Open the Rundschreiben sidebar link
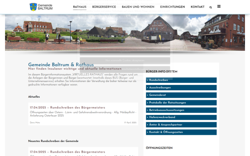Screen dimensions: 250x156 (x=181, y=80)
